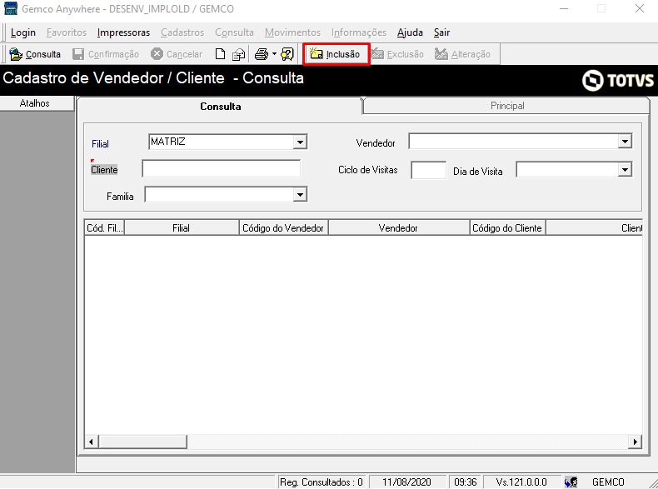This screenshot has width=658, height=489.
Task: Click the Código do Vendedor column header
Action: click(284, 228)
